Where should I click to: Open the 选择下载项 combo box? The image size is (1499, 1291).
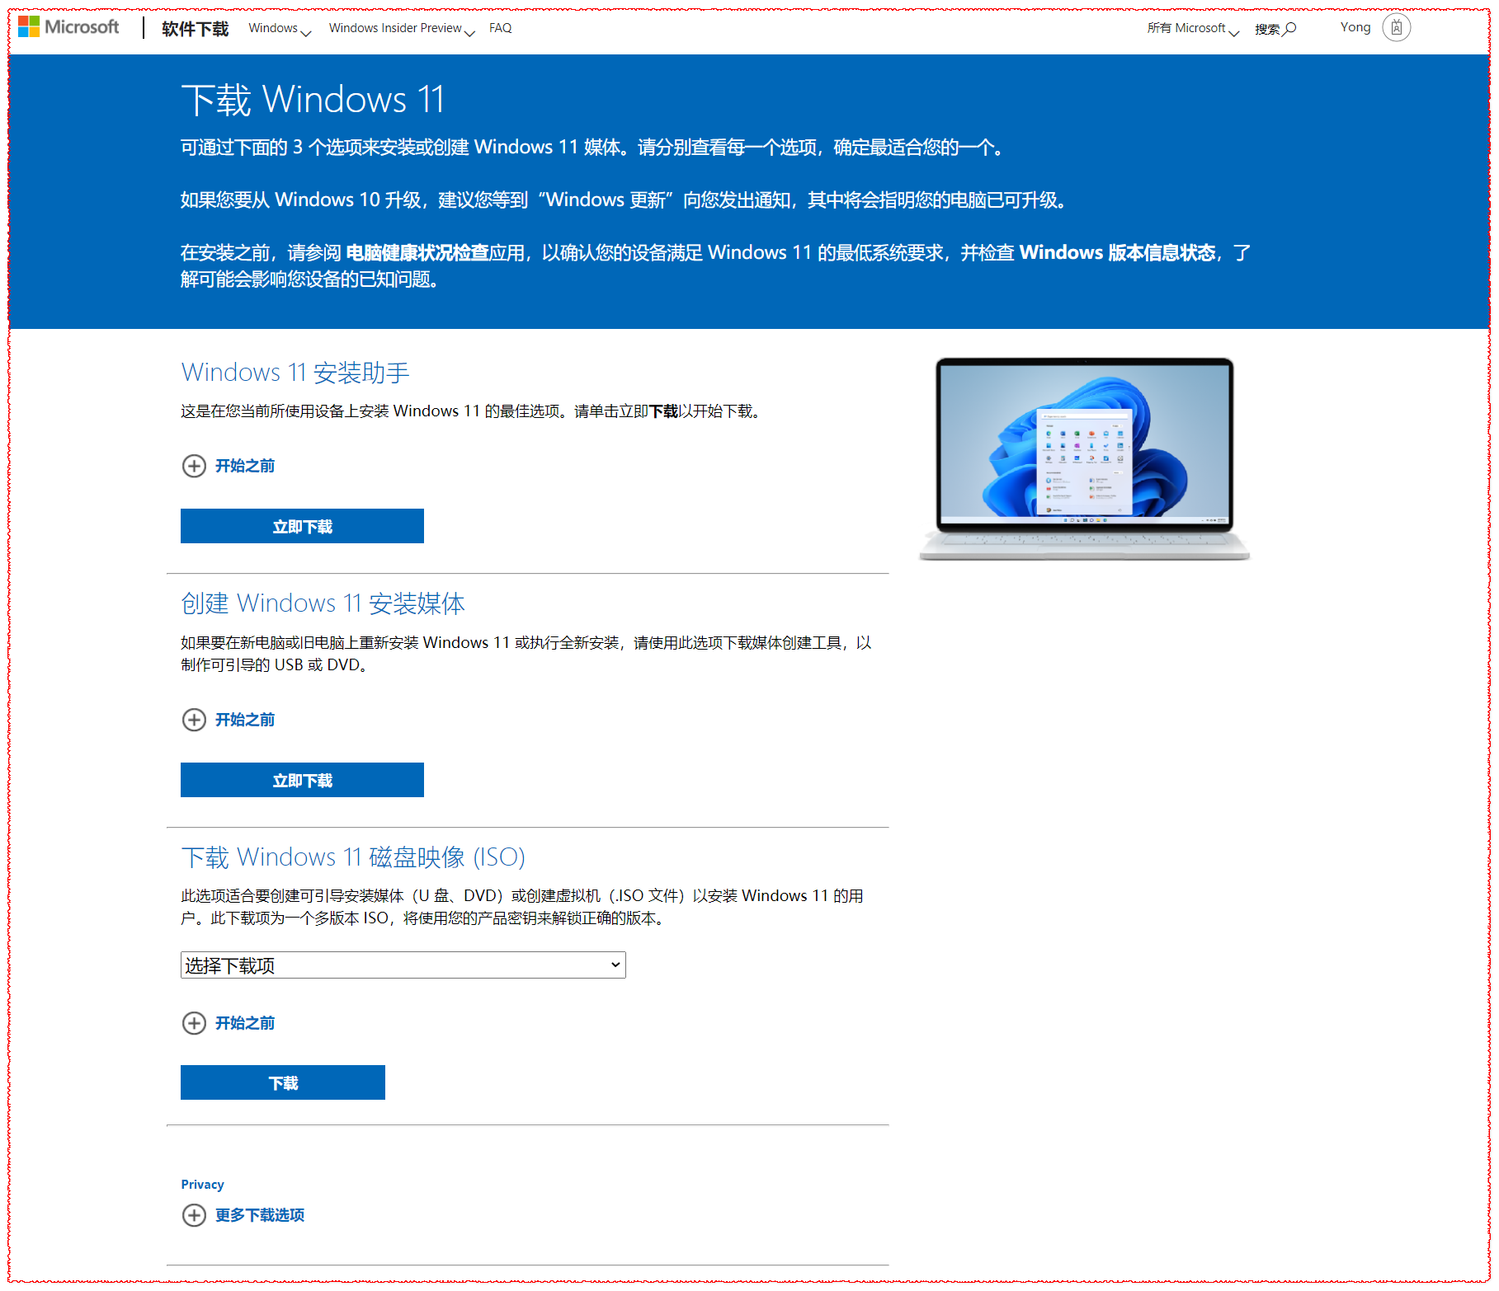point(403,965)
